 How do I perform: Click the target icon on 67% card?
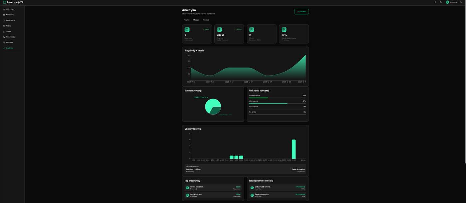[284, 30]
